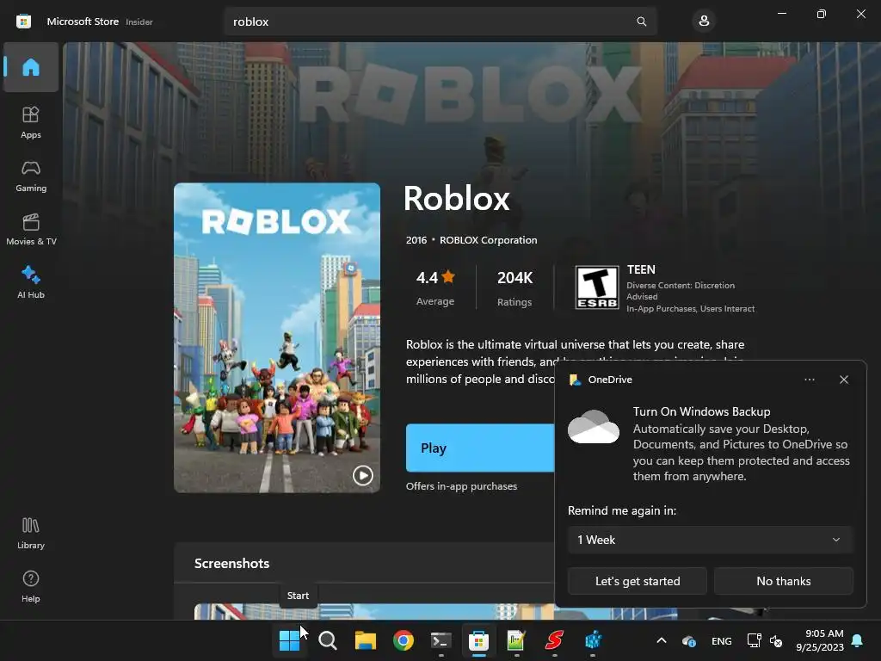
Task: Click the Offers in-app purchases text
Action: pyautogui.click(x=461, y=486)
